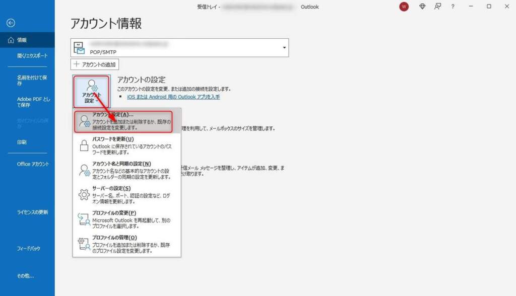Click the icon beside プロファイルの管理
The width and height of the screenshot is (516, 296).
[84, 244]
